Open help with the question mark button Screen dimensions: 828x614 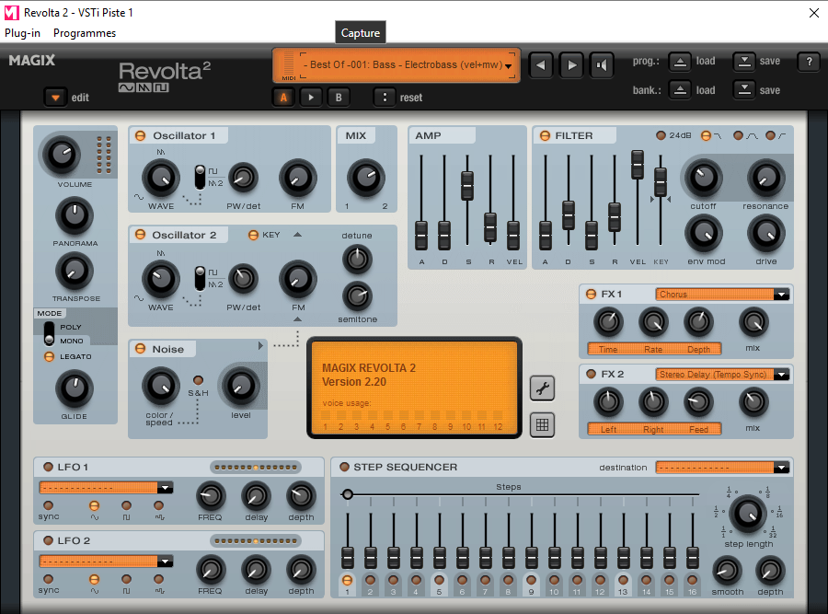click(809, 62)
